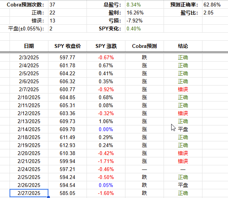Click the -0.50% change cell
Viewport: 228px width, 198px height.
point(106,177)
